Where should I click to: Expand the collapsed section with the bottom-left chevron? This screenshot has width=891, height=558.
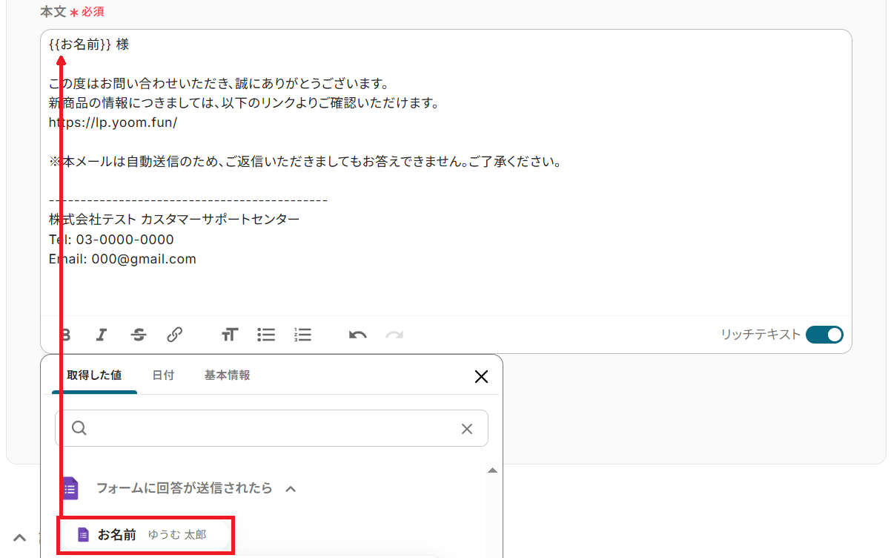tap(20, 538)
